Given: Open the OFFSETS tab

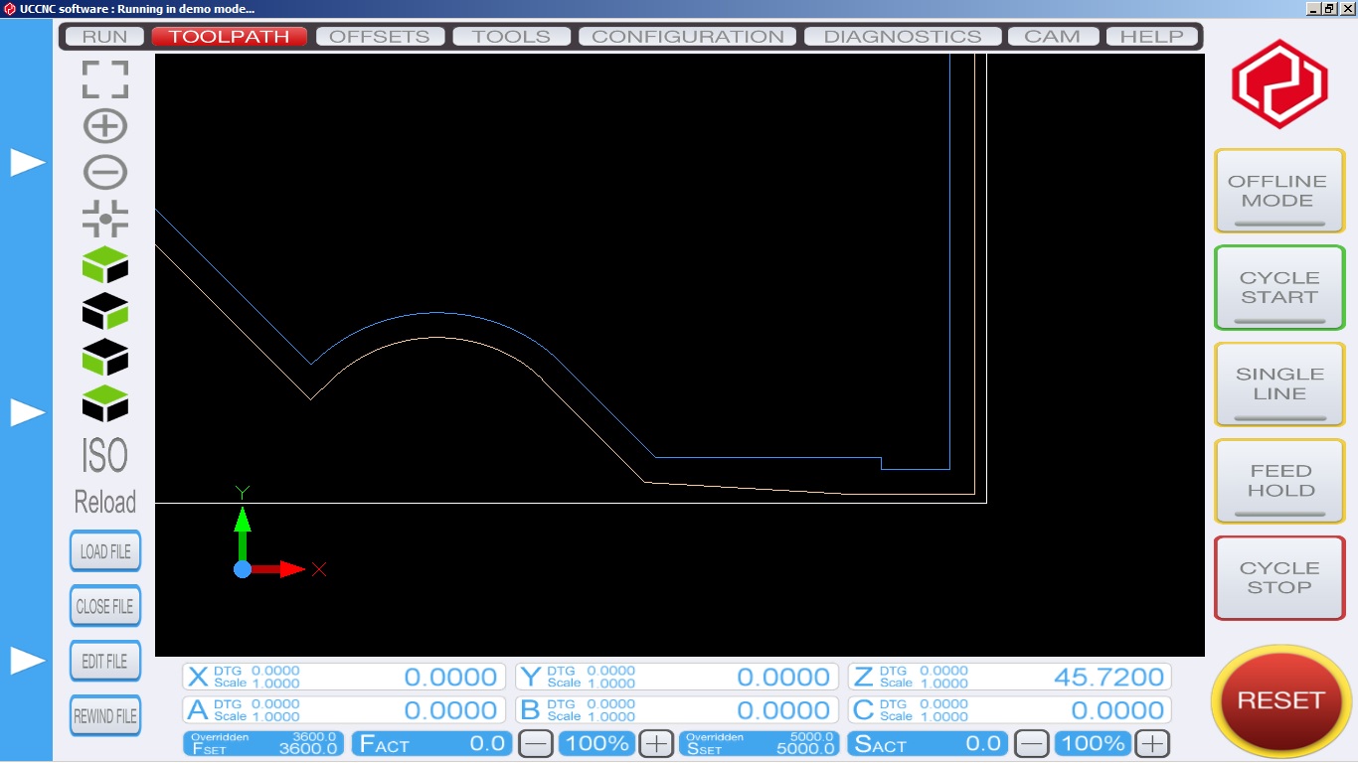Looking at the screenshot, I should (x=380, y=37).
